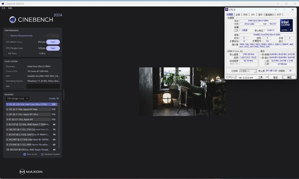Viewport: 299px width, 179px height.
Task: Click the Details filter icon in Ranking
Action: click(58, 99)
